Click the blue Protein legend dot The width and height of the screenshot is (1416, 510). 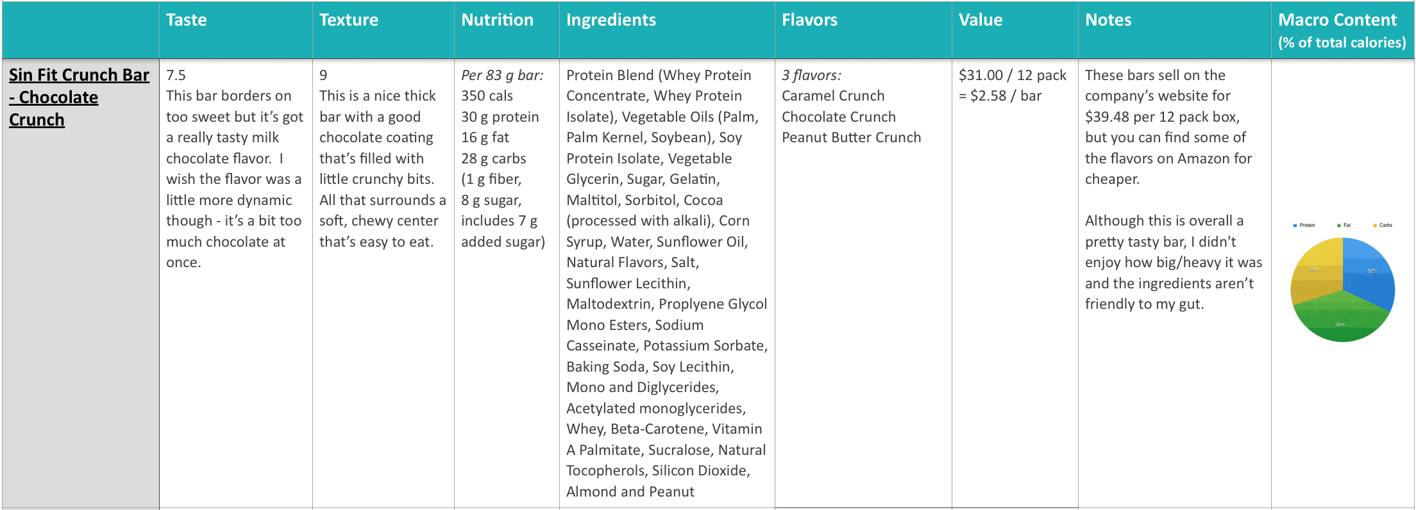click(x=1295, y=226)
